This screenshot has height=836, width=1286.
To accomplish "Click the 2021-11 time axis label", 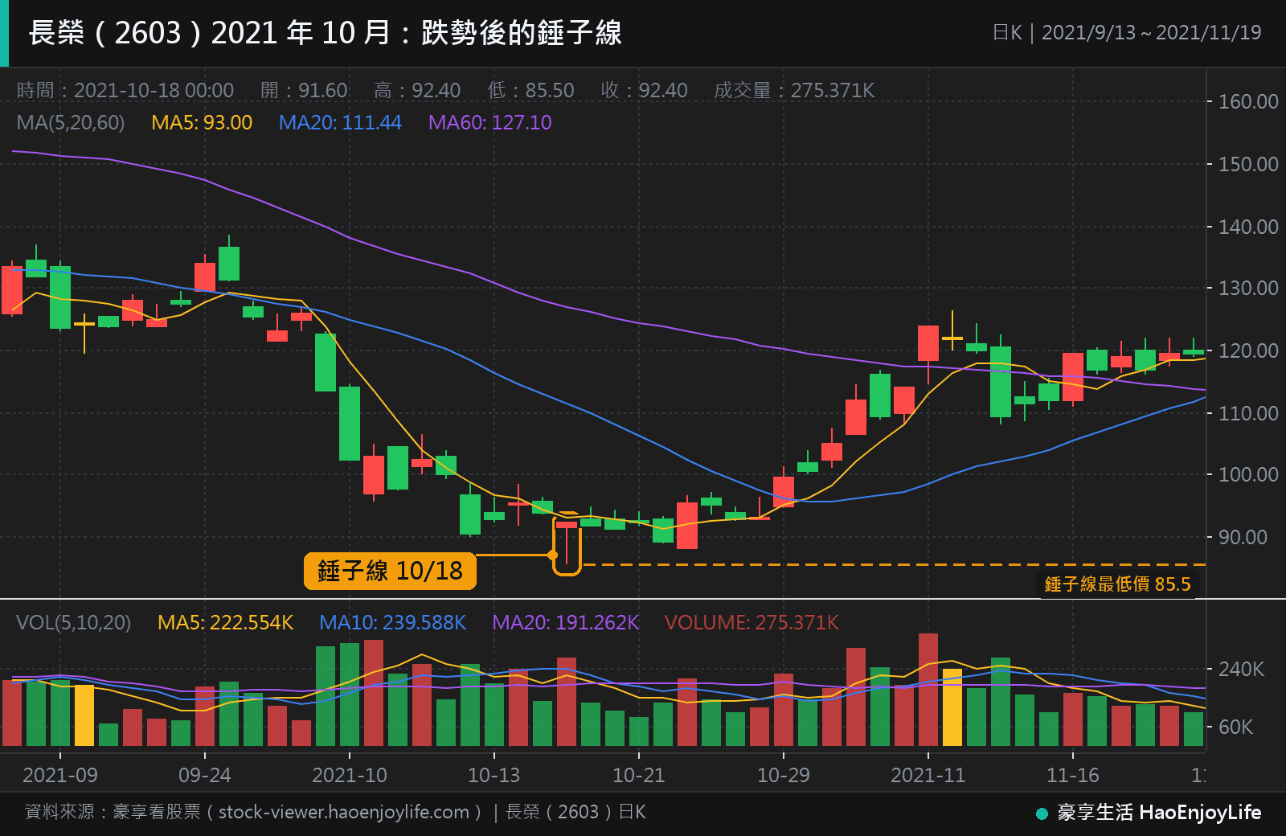I will [928, 775].
